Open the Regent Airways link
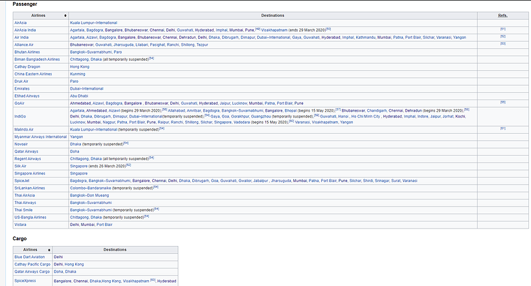531x286 pixels. [x=27, y=159]
